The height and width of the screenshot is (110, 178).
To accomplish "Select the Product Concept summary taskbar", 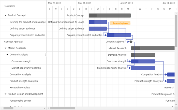I will tap(110, 15).
